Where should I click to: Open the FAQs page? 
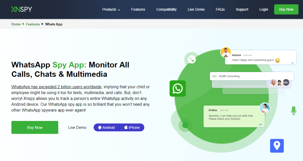coord(220,9)
